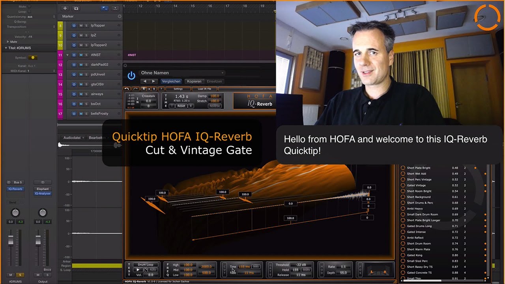The height and width of the screenshot is (284, 505).
Task: Toggle the blue automation view button
Action: 105,8
